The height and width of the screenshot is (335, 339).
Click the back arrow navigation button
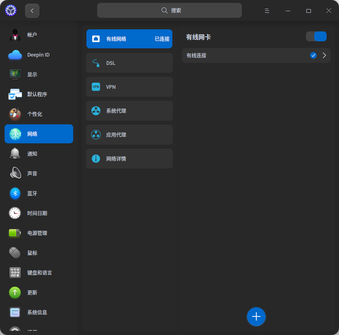coord(32,10)
